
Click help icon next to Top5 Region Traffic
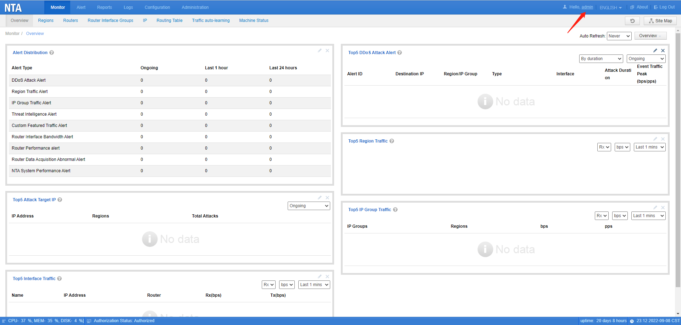[x=392, y=141]
